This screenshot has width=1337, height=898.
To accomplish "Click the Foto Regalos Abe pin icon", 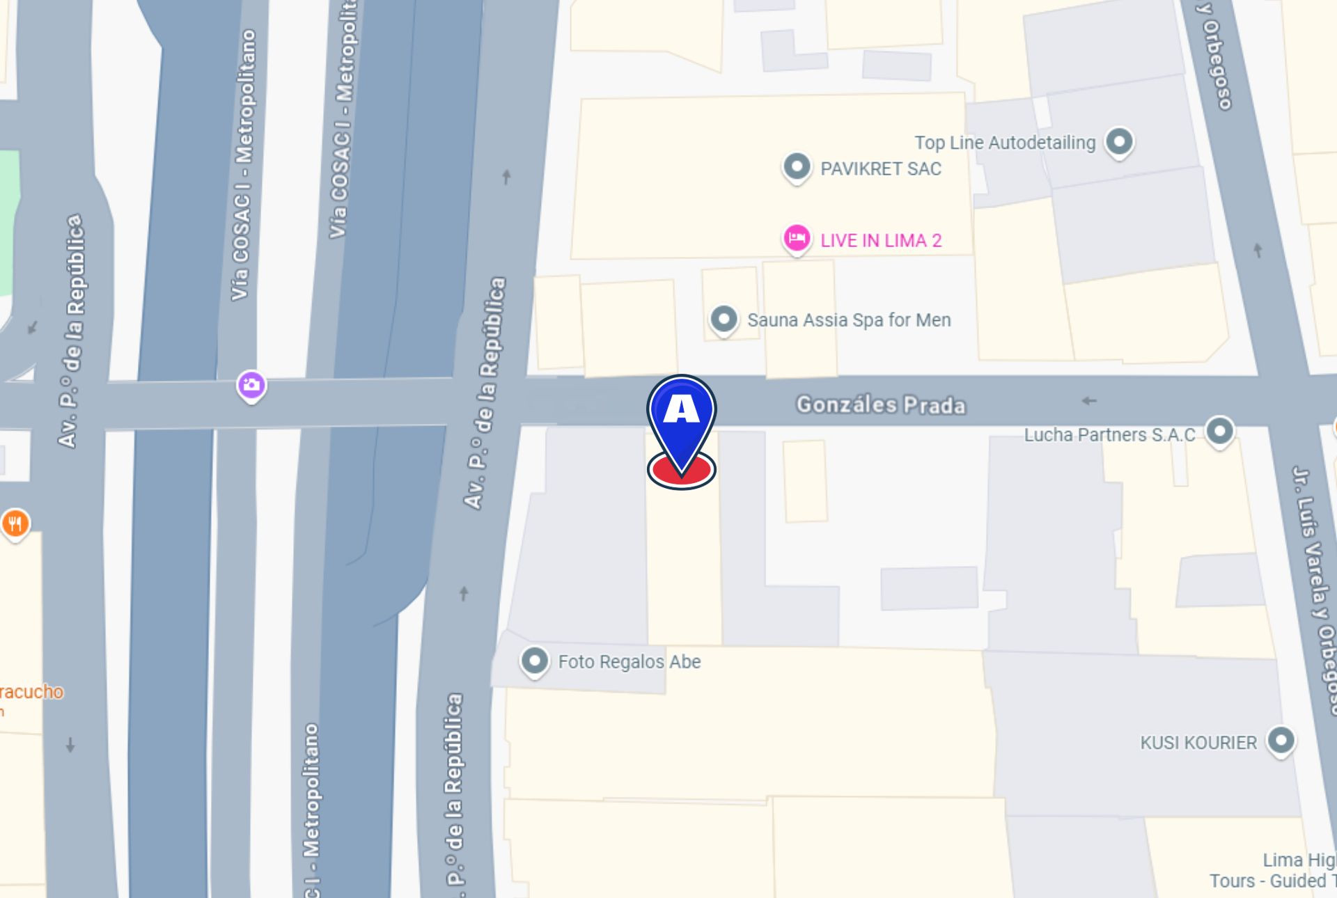I will [x=534, y=661].
